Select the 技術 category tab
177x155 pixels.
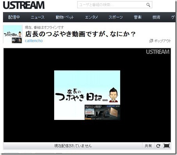pyautogui.click(x=156, y=17)
